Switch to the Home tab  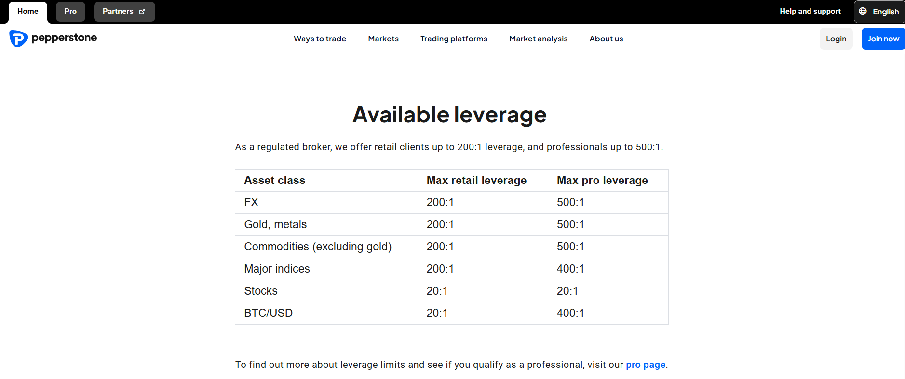[28, 12]
